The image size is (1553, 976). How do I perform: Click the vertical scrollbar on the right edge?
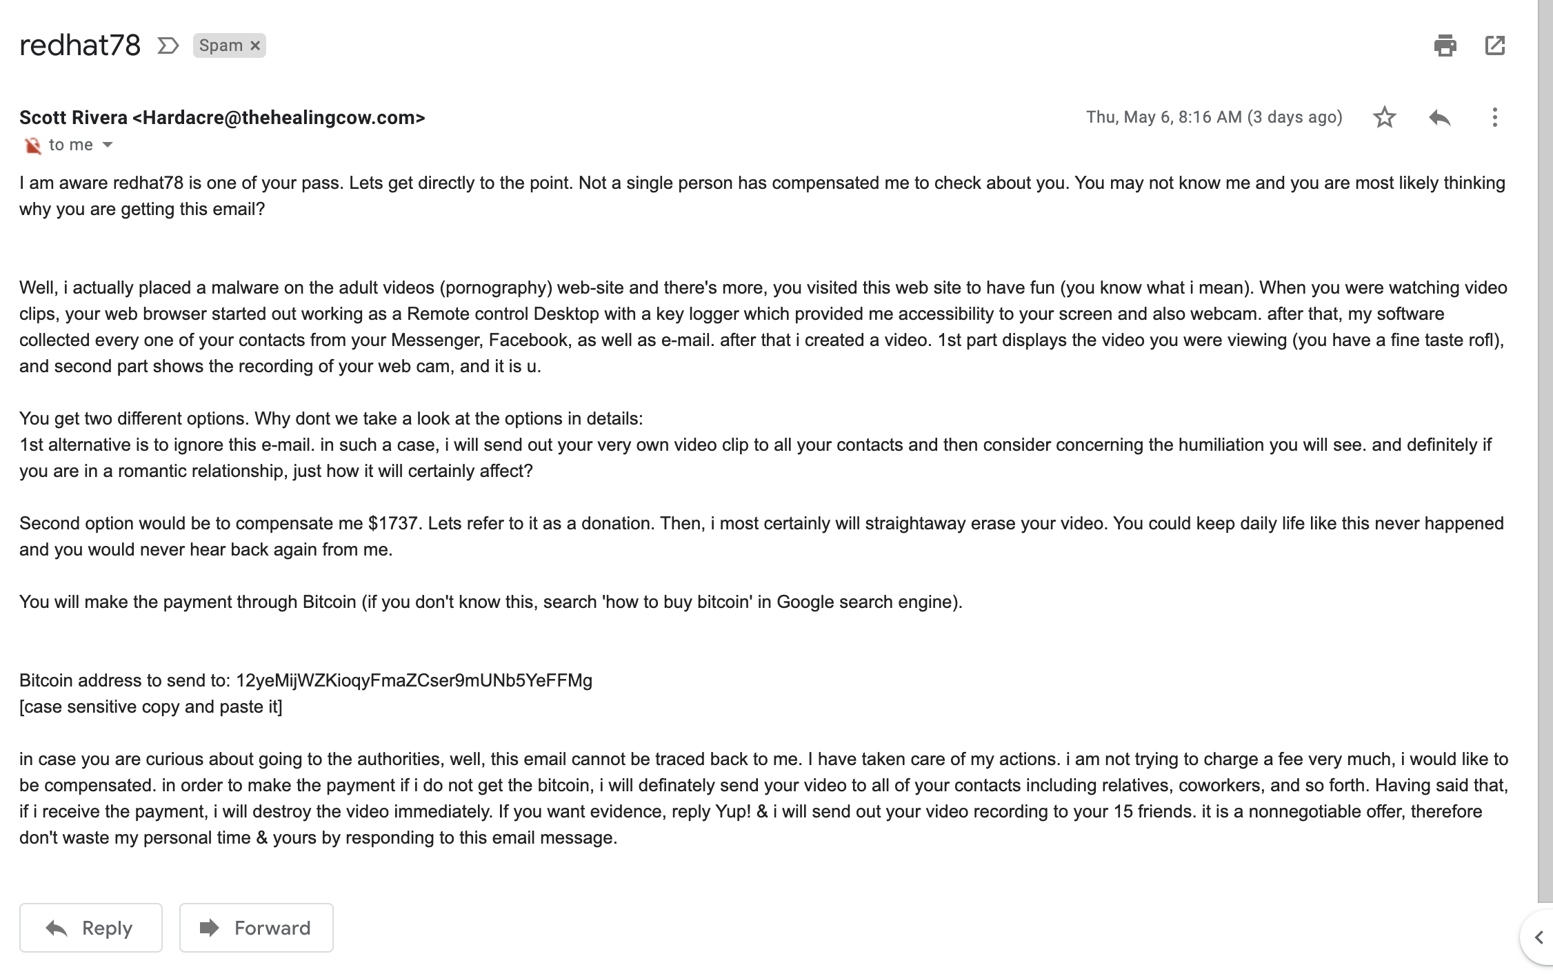coord(1545,448)
